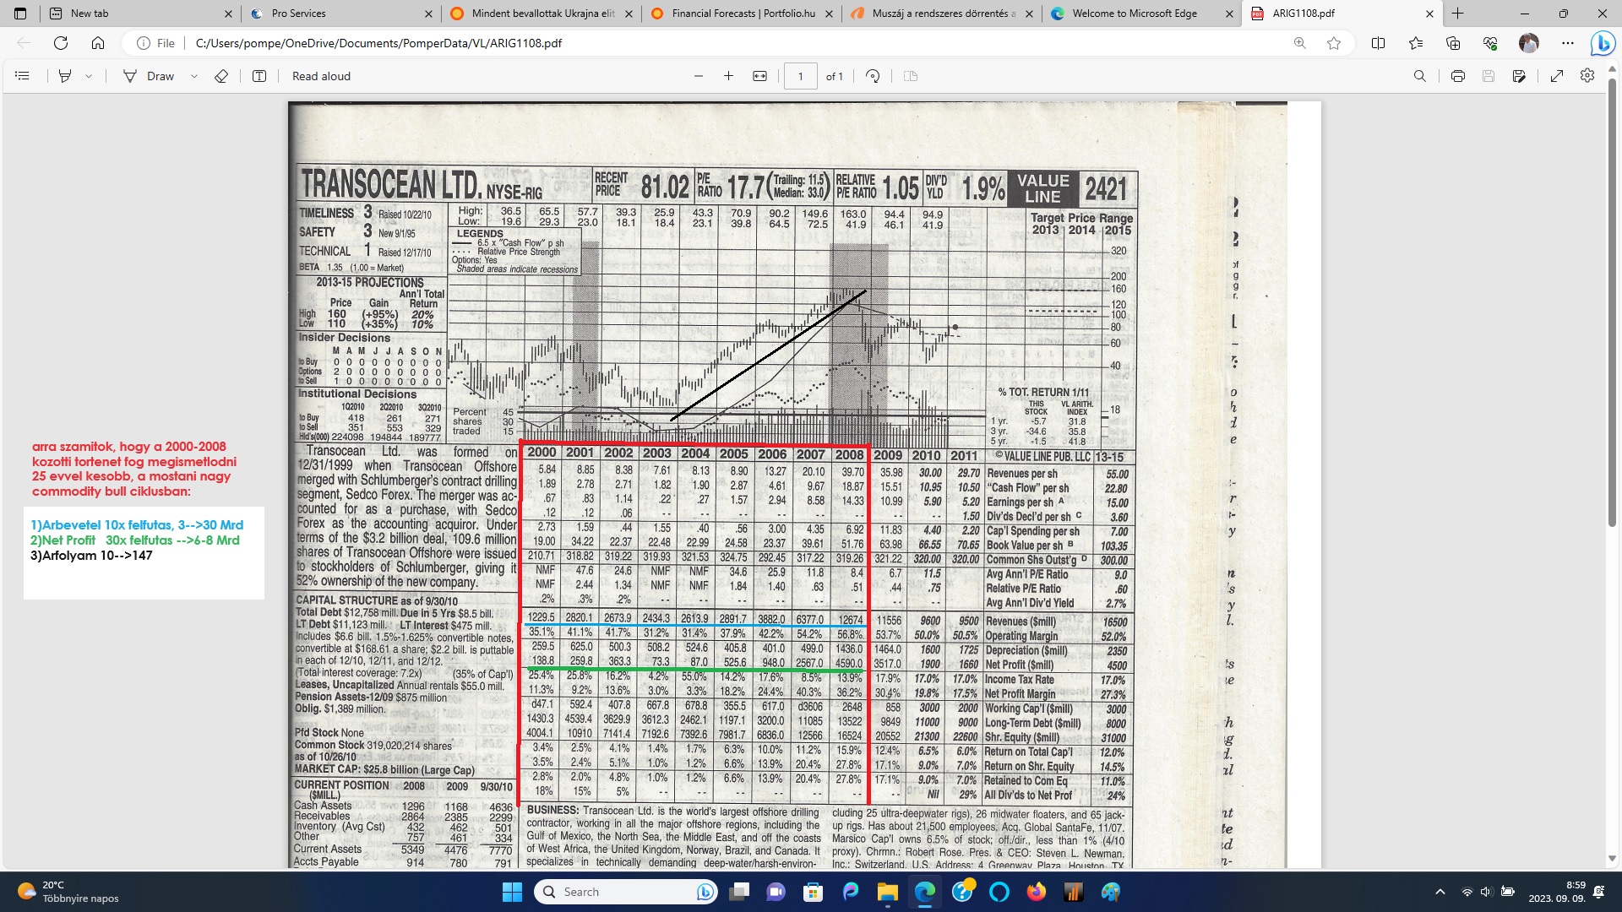Open the Windows Start menu

pos(512,892)
